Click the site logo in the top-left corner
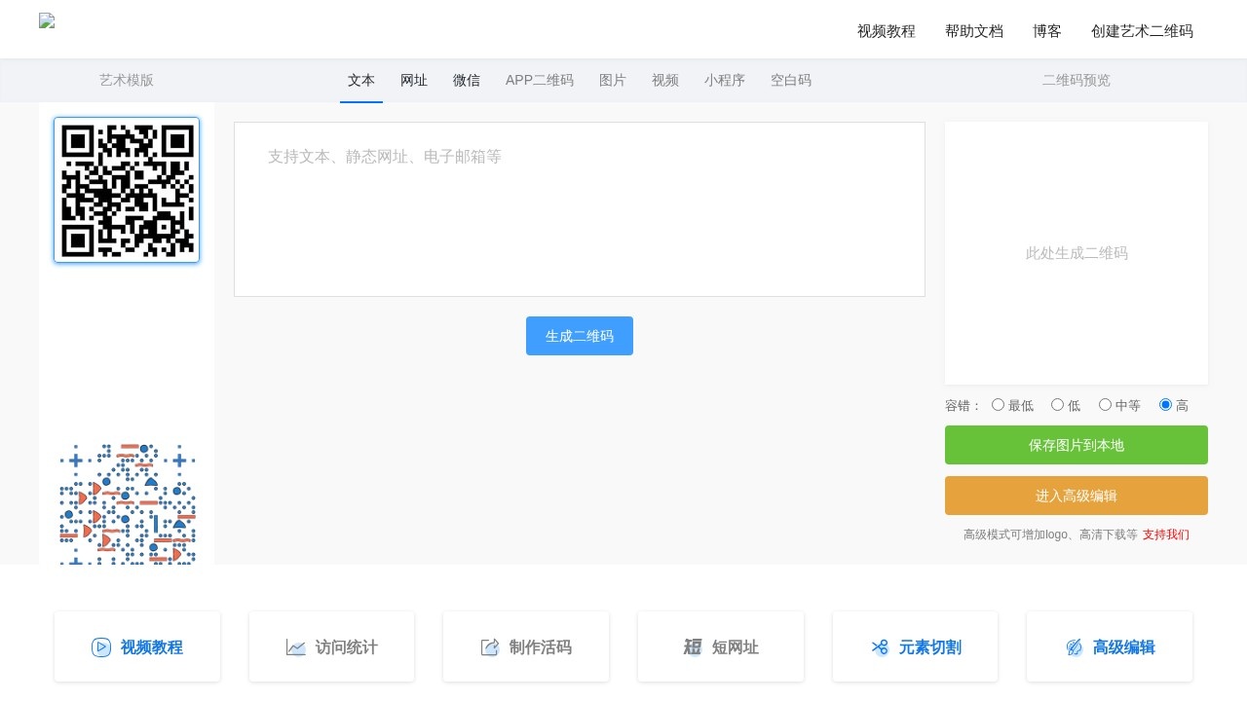Viewport: 1247px width, 701px height. pos(47,20)
